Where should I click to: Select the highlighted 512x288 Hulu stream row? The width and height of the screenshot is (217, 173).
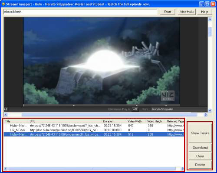[94, 134]
